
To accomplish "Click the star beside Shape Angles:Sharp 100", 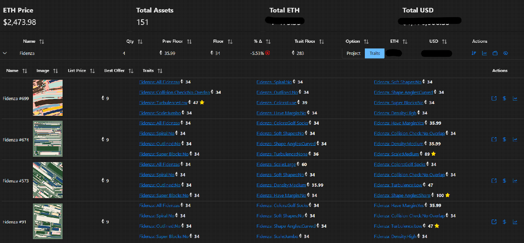I will 447,195.
